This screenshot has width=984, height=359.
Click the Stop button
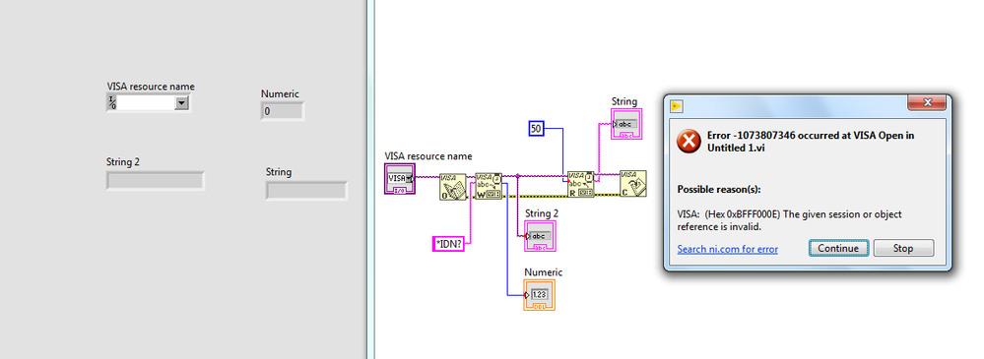coord(903,248)
